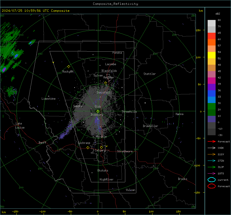Select the RockyMH label
The height and width of the screenshot is (215, 231).
pyautogui.click(x=68, y=72)
